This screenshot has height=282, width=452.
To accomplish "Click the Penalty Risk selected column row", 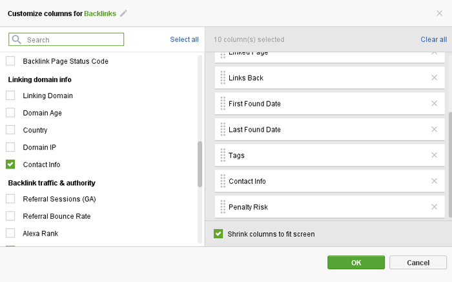I will [330, 206].
